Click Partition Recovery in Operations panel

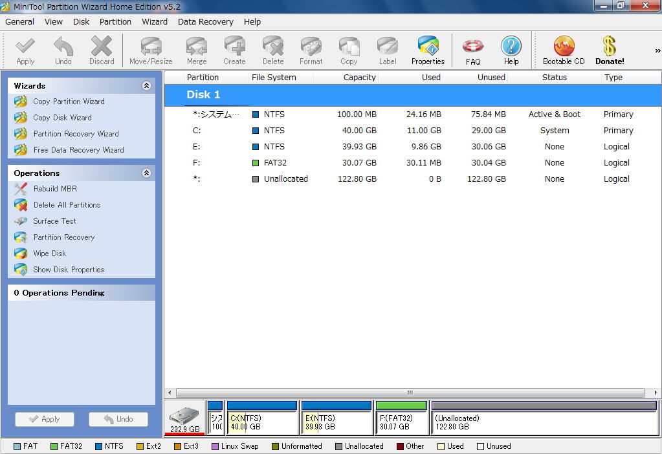tap(64, 237)
